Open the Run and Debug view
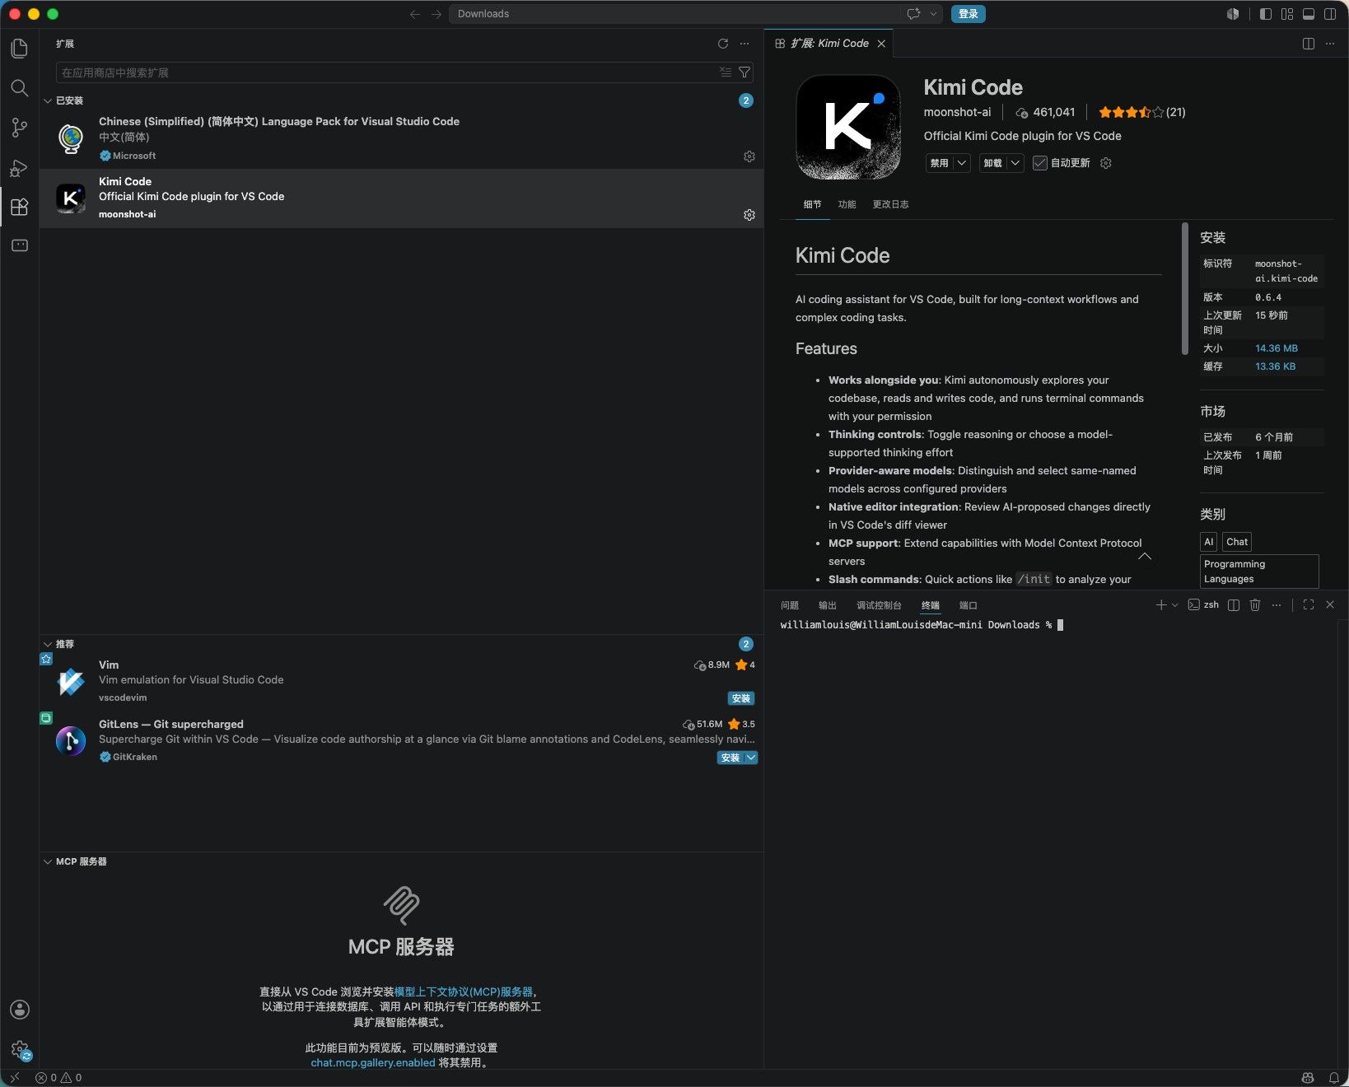 click(x=20, y=167)
